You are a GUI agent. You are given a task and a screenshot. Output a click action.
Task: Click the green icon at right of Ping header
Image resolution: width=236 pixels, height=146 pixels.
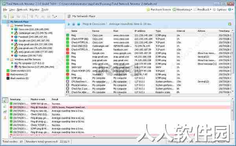(x=230, y=24)
